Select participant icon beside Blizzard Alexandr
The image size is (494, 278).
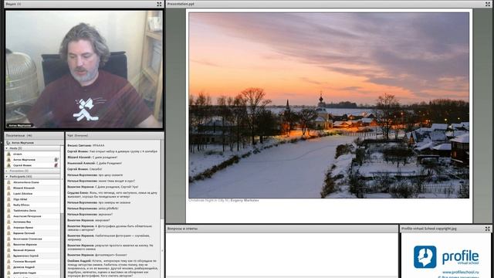coord(8,188)
